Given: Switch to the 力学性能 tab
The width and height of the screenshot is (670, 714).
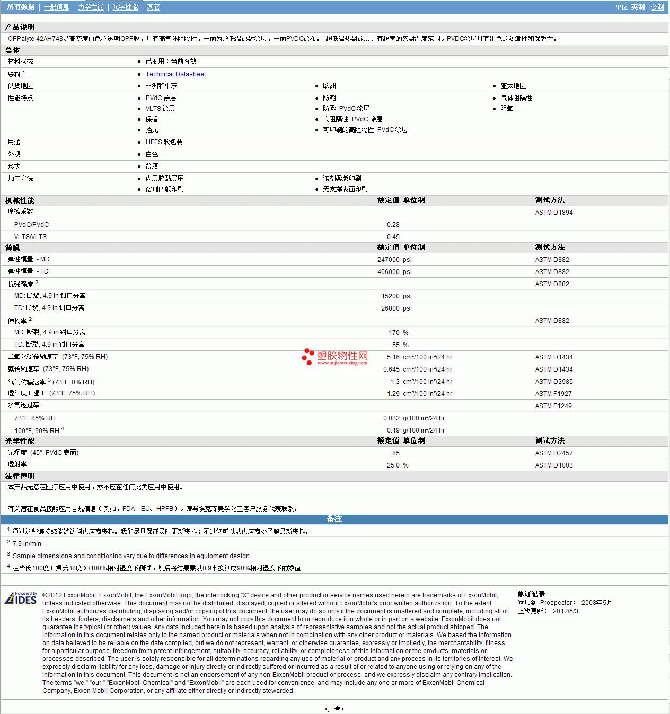Looking at the screenshot, I should coord(91,7).
